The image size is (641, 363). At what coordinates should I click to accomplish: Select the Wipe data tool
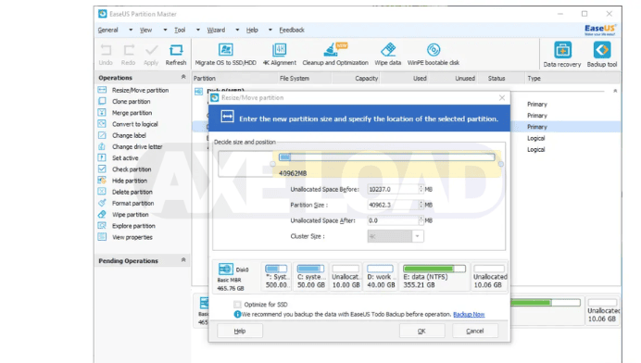point(388,55)
